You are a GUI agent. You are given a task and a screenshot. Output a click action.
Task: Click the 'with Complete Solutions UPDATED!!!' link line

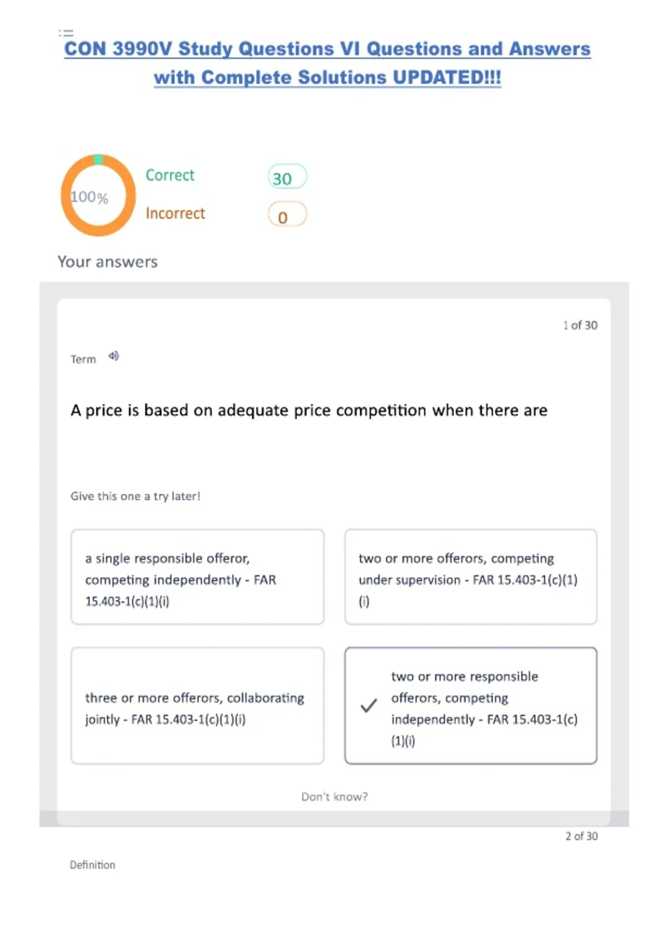pyautogui.click(x=327, y=77)
